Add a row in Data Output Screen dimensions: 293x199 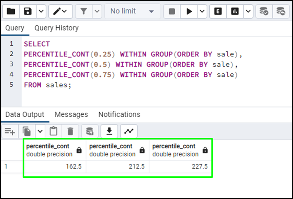(10, 131)
